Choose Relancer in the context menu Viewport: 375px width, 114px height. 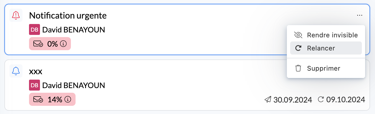pyautogui.click(x=321, y=48)
